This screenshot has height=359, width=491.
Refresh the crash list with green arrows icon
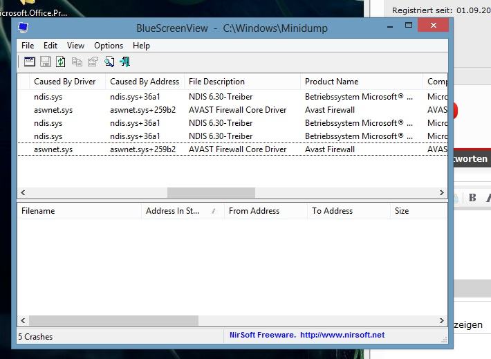coord(60,62)
